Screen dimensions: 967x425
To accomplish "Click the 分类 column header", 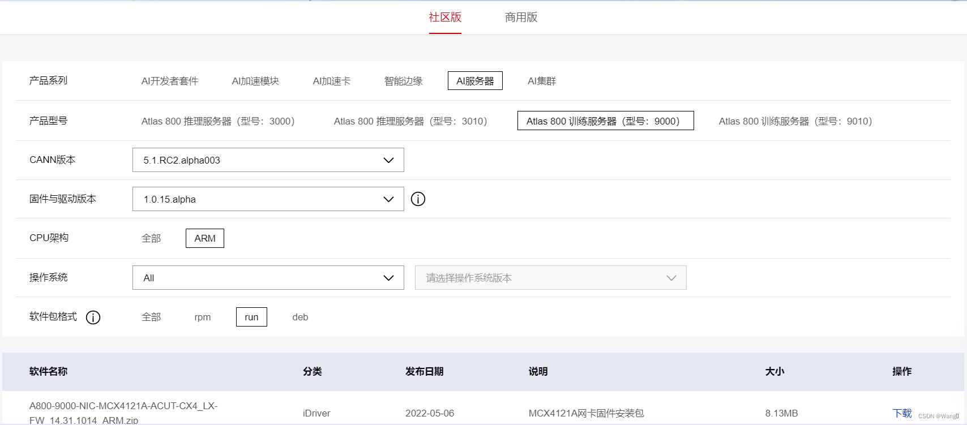I will pyautogui.click(x=313, y=371).
